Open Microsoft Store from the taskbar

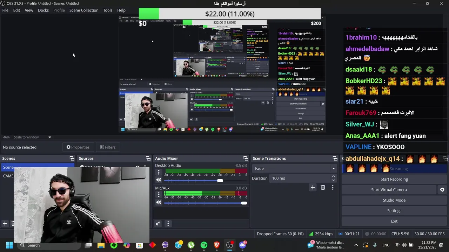click(140, 245)
